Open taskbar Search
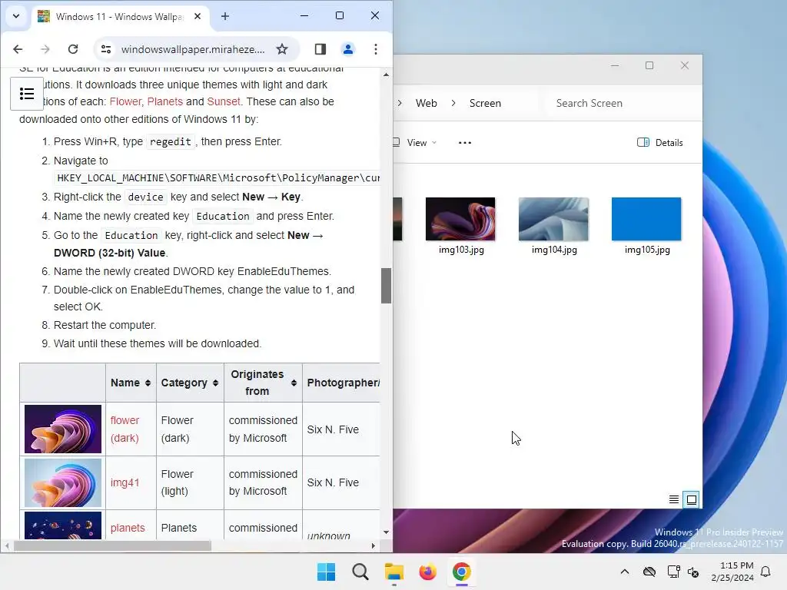This screenshot has width=787, height=590. tap(360, 572)
